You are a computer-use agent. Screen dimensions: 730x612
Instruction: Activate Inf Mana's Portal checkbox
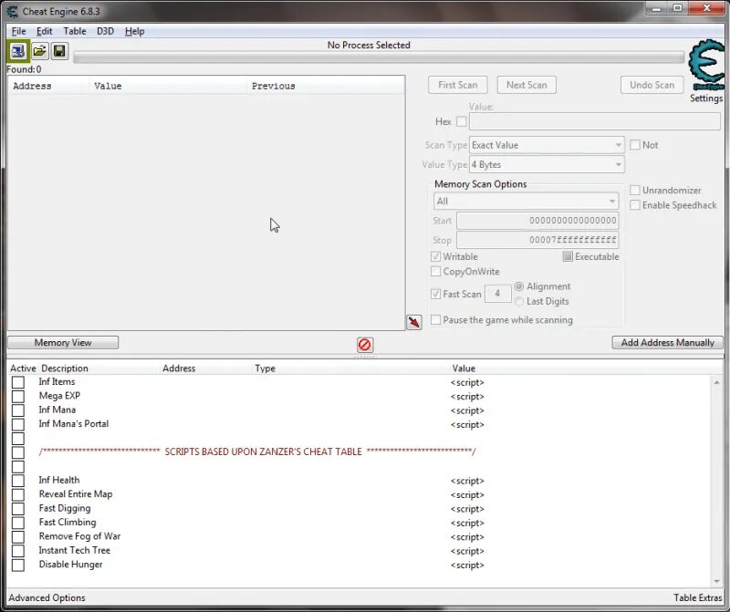pos(18,424)
